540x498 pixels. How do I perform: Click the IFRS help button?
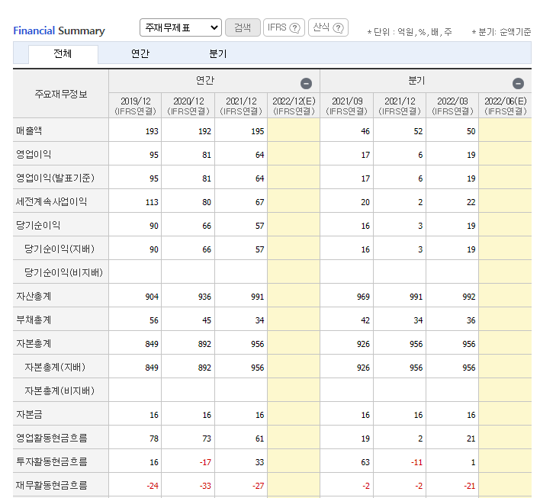click(x=284, y=27)
